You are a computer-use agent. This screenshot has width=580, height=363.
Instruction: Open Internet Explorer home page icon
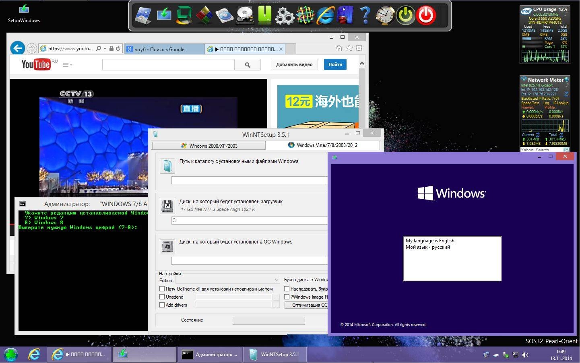[x=339, y=48]
